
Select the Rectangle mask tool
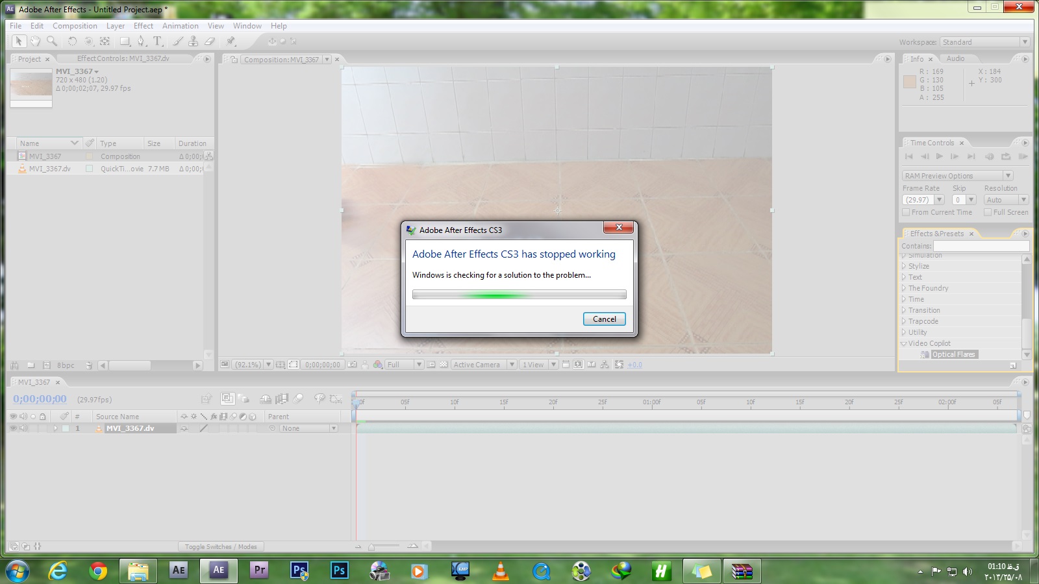tap(125, 41)
